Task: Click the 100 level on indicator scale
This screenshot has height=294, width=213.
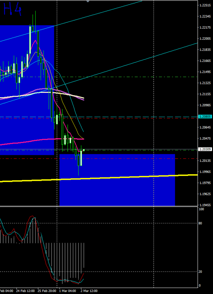Action: click(x=201, y=209)
